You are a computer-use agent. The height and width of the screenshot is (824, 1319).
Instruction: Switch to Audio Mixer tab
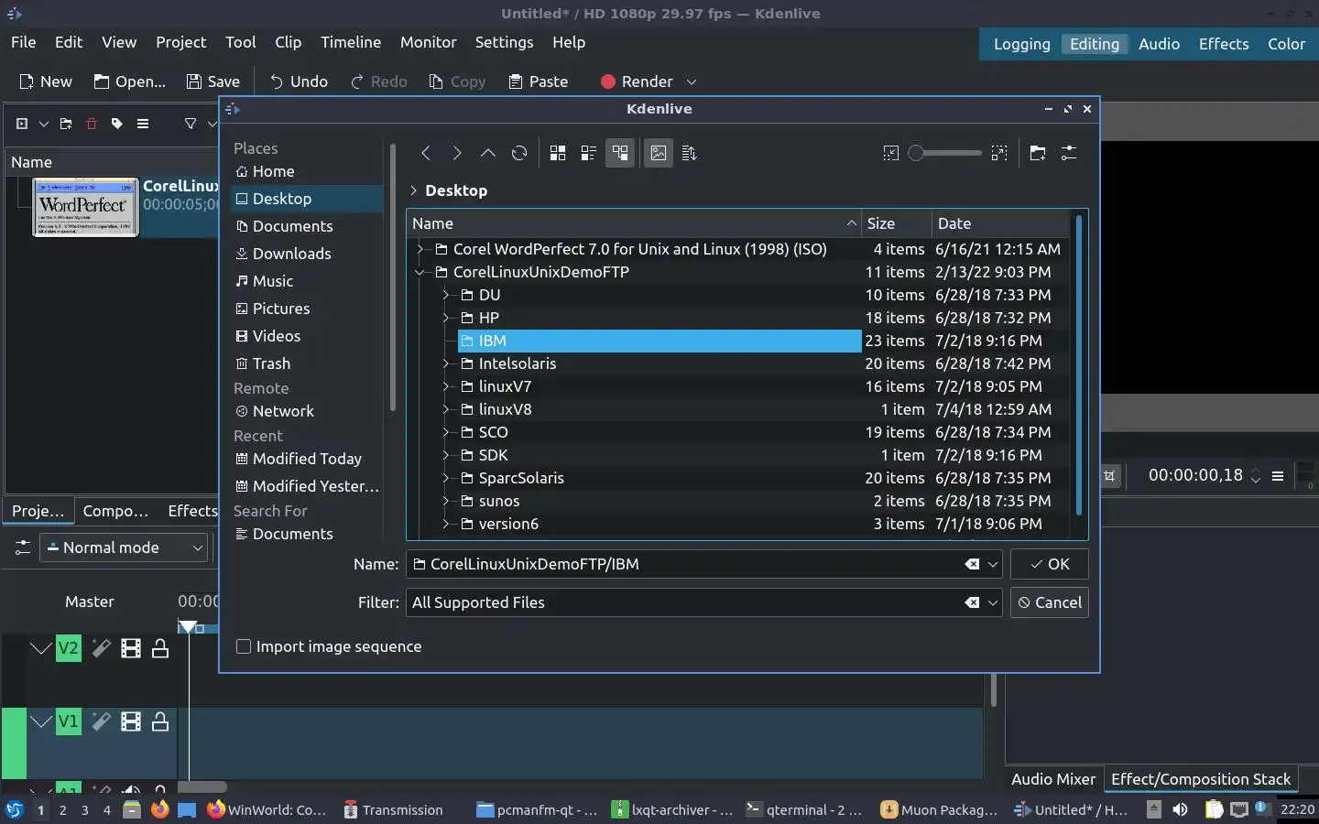[x=1053, y=779]
